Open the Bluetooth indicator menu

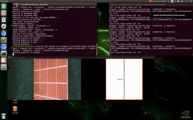pos(175,1)
